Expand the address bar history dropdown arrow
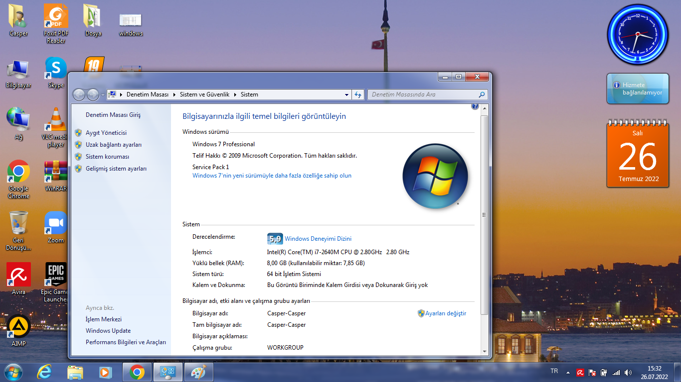The image size is (681, 382). point(347,95)
